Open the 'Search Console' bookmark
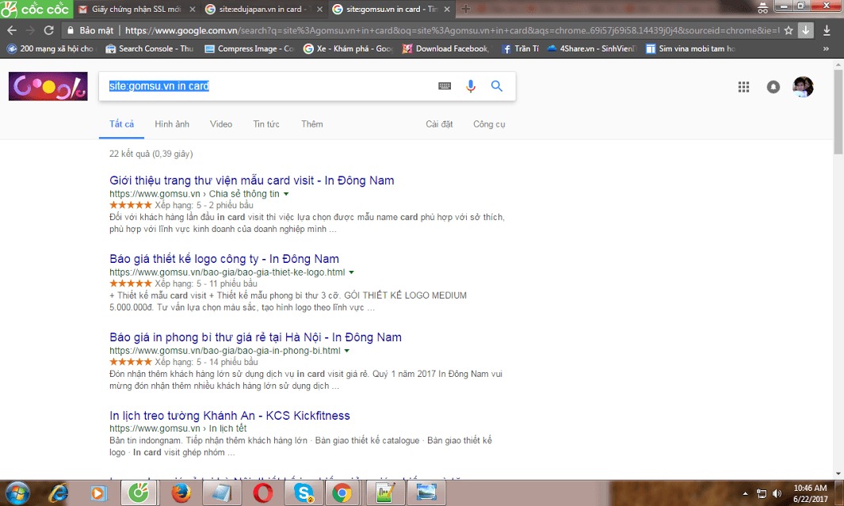 (x=150, y=48)
